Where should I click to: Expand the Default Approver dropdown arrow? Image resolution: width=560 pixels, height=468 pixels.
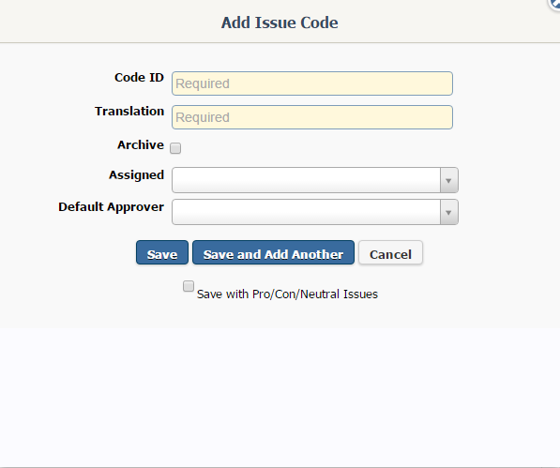tap(449, 212)
